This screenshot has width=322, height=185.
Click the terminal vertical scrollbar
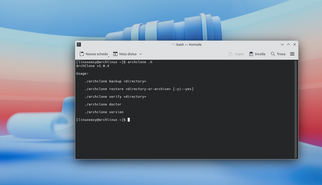point(296,109)
